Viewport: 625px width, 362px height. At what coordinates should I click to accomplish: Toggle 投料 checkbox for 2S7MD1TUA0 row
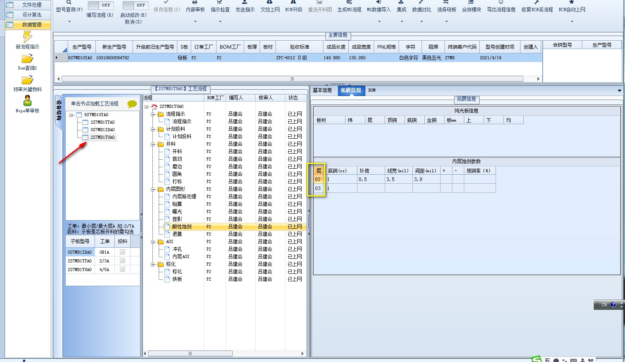(x=122, y=270)
